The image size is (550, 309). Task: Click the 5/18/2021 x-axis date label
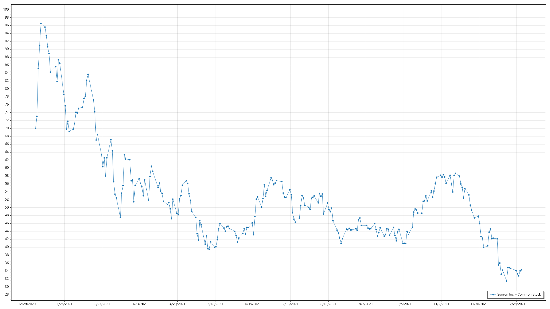(215, 304)
